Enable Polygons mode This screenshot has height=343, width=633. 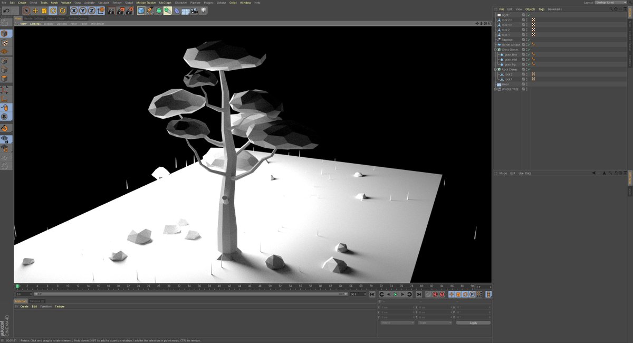[x=5, y=79]
